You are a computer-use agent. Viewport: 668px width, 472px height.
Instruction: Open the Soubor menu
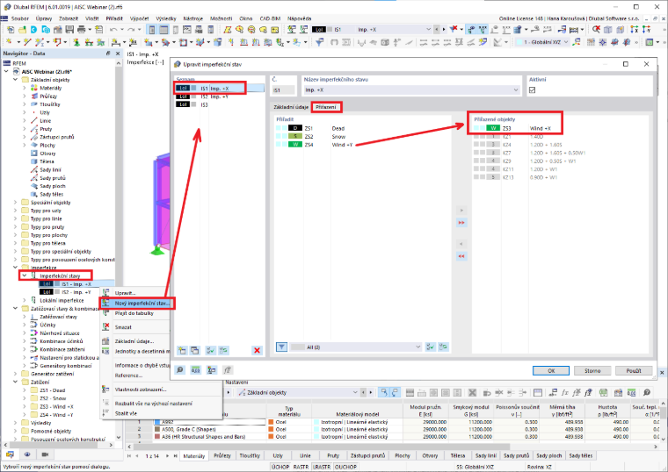pos(20,18)
